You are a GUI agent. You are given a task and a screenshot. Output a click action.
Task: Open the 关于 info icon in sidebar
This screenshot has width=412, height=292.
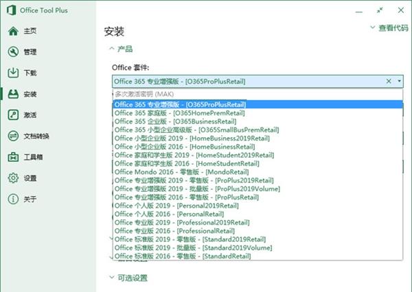pyautogui.click(x=13, y=199)
